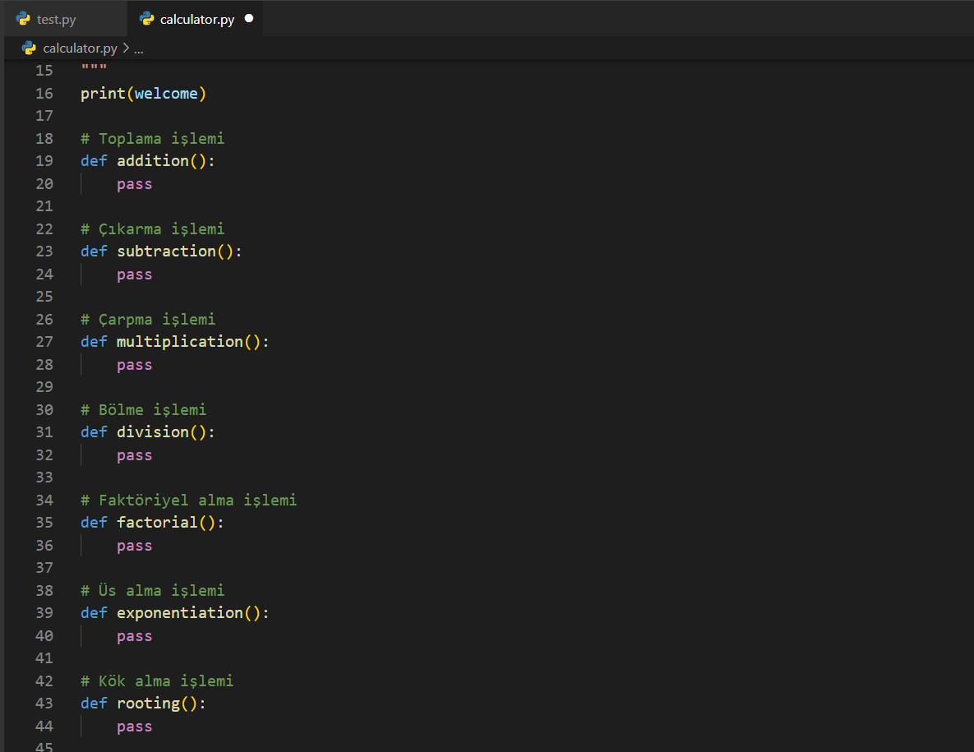Click the subtraction function name
Viewport: 974px width, 752px height.
166,251
